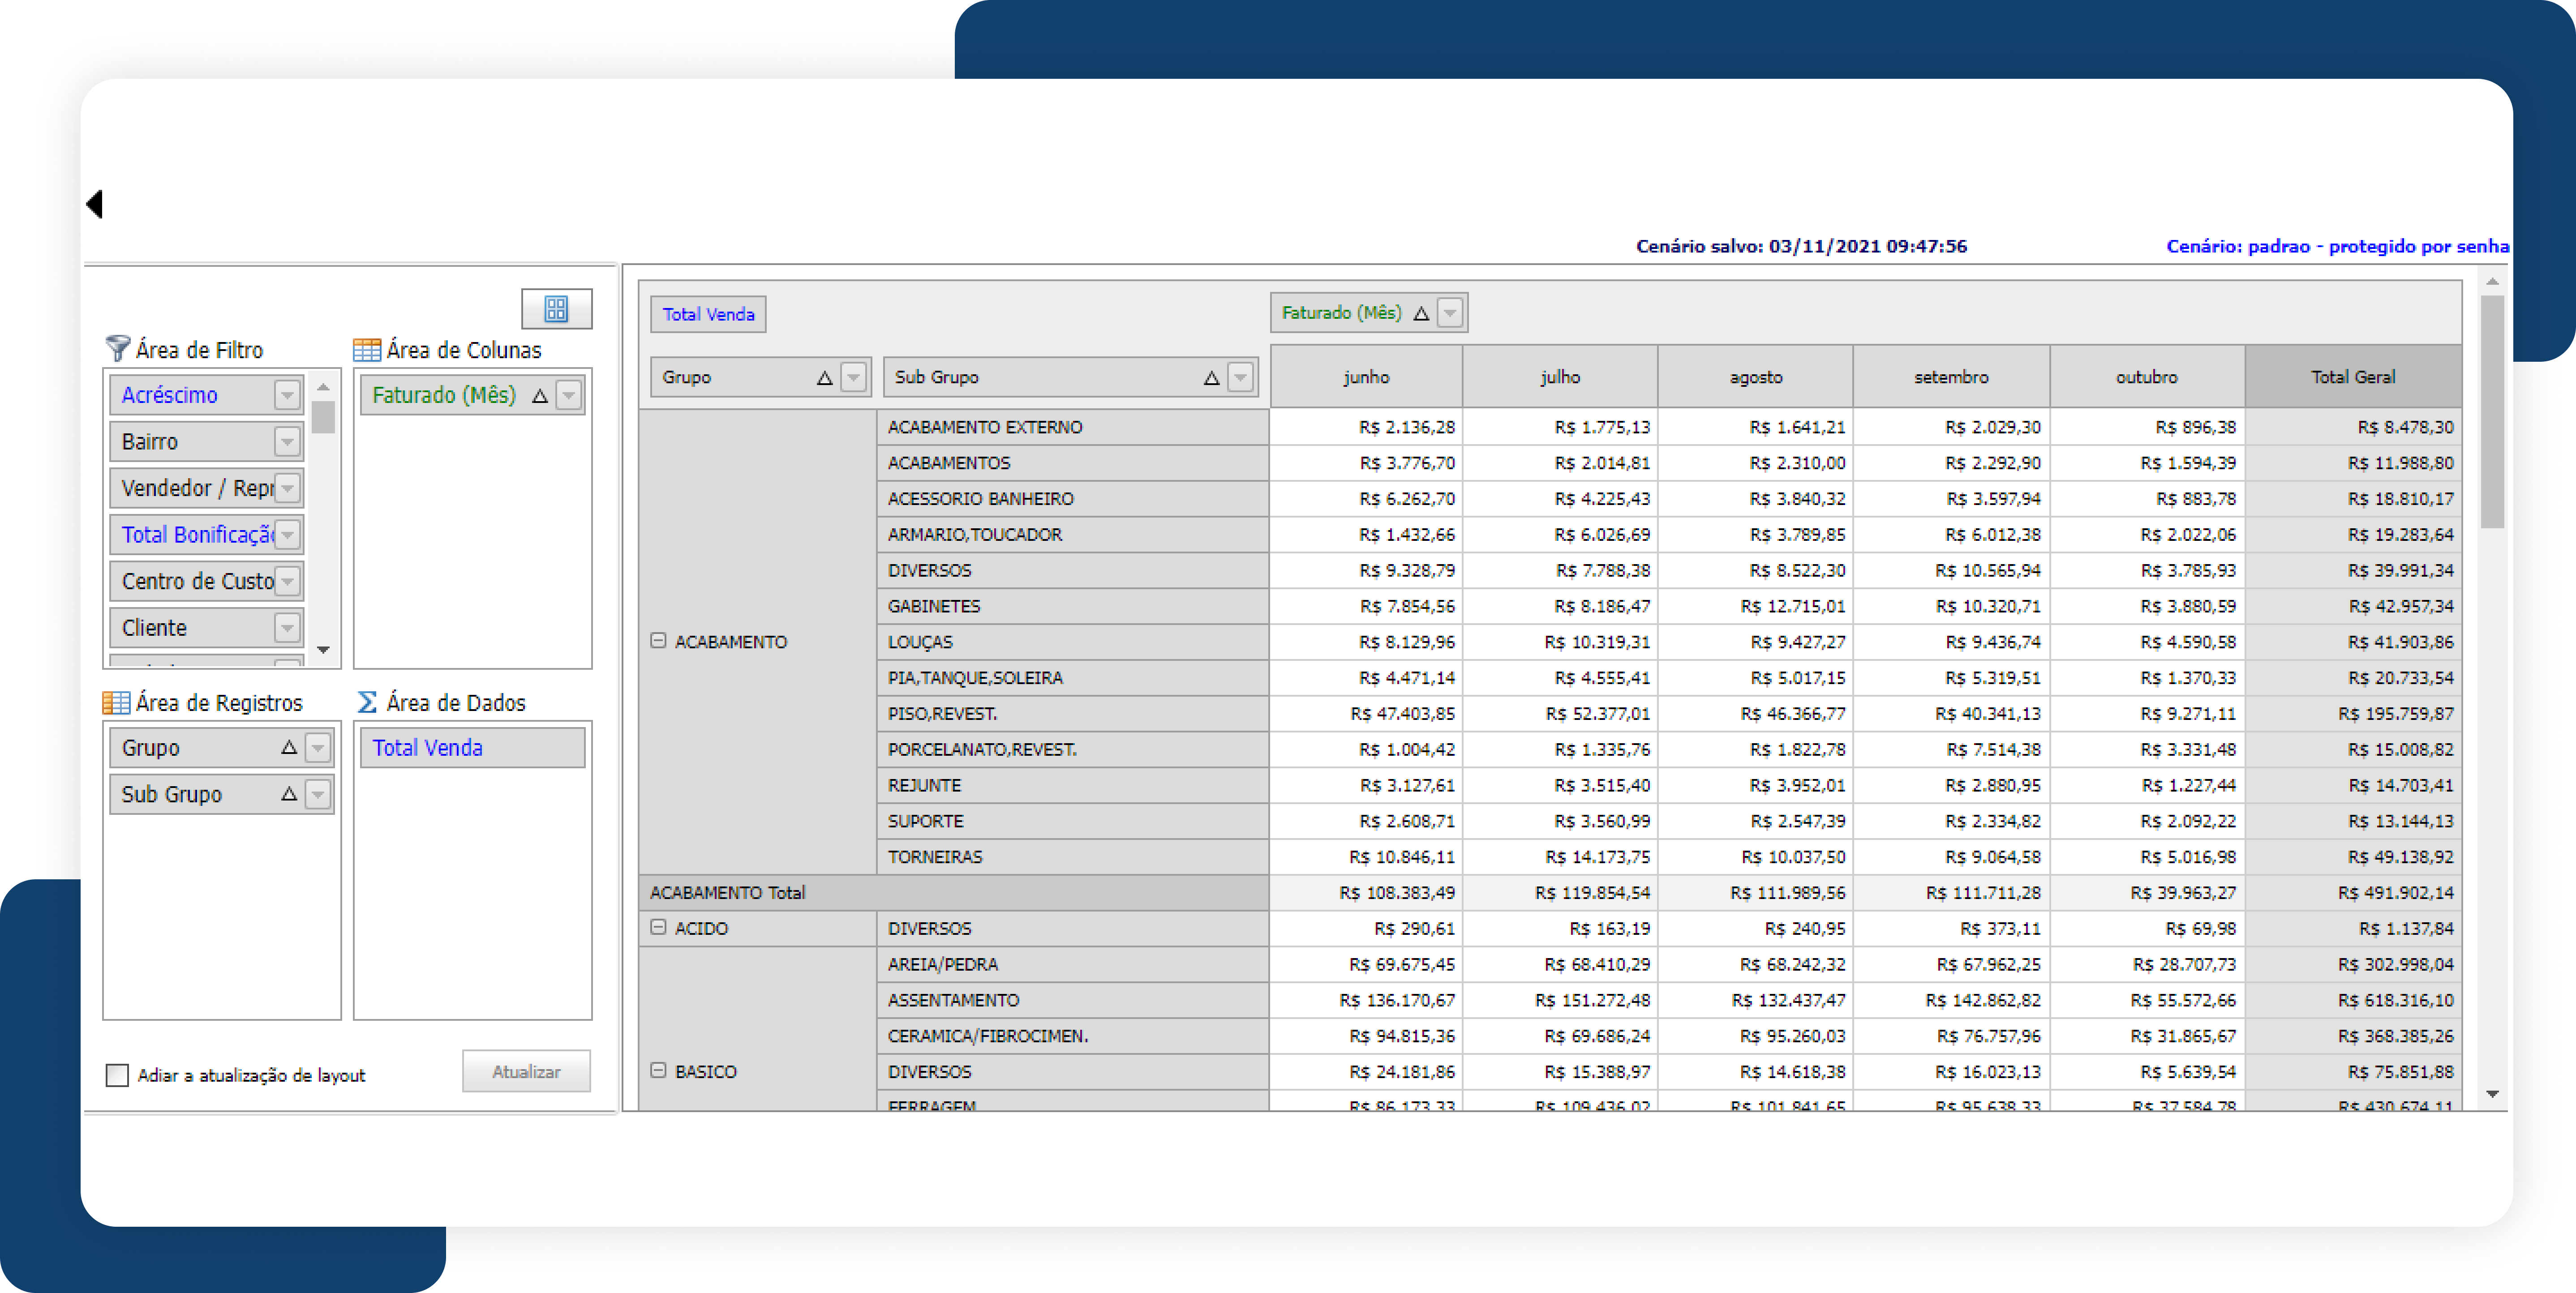
Task: Select the agosto column header
Action: (x=1755, y=377)
